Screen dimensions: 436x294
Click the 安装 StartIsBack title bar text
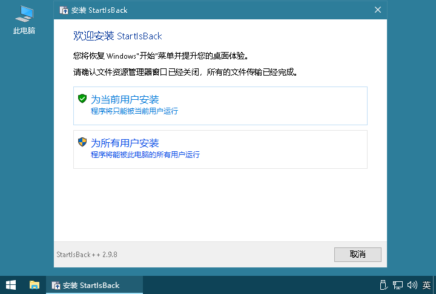(x=99, y=10)
